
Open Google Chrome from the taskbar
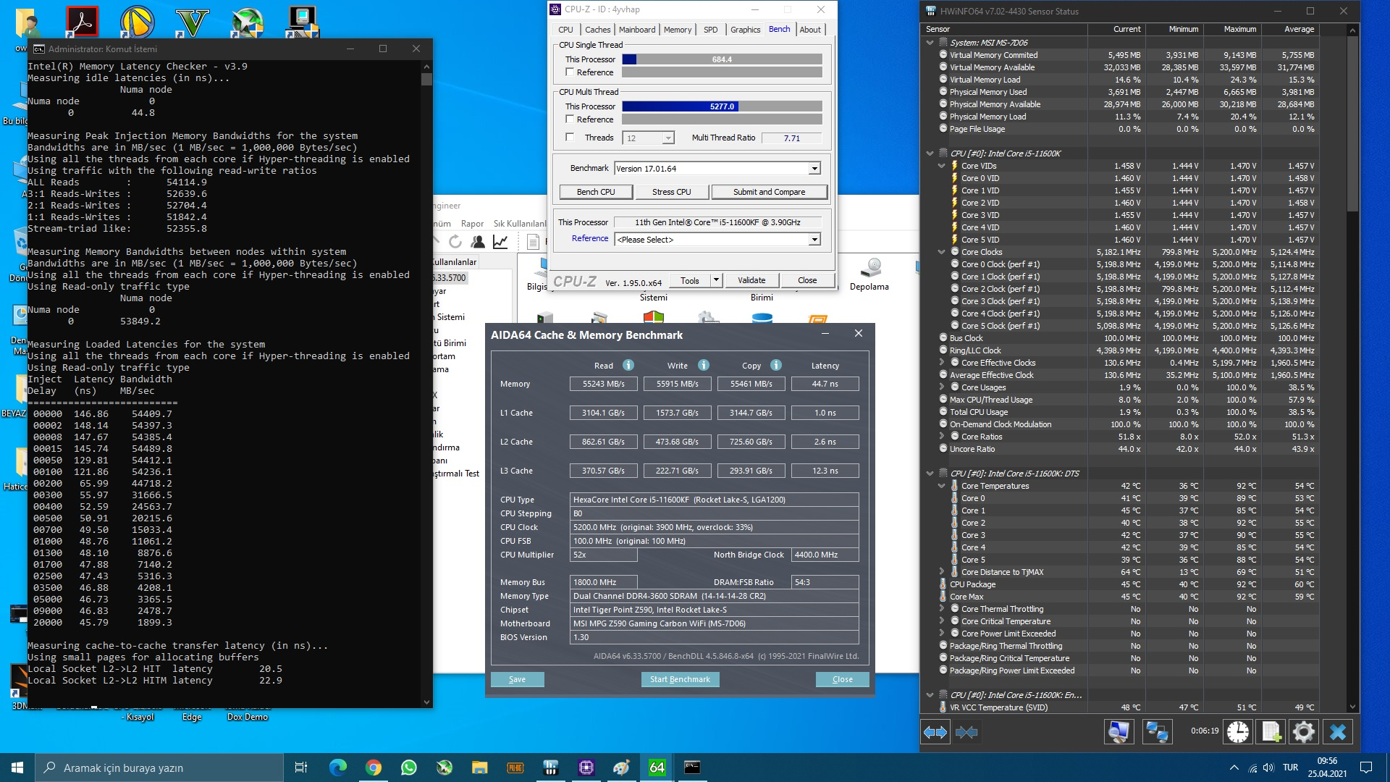coord(374,768)
